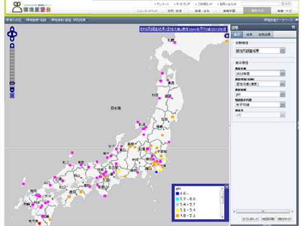
Task: Click the '5.4 - 5.7' legend text
Action: click(x=187, y=204)
